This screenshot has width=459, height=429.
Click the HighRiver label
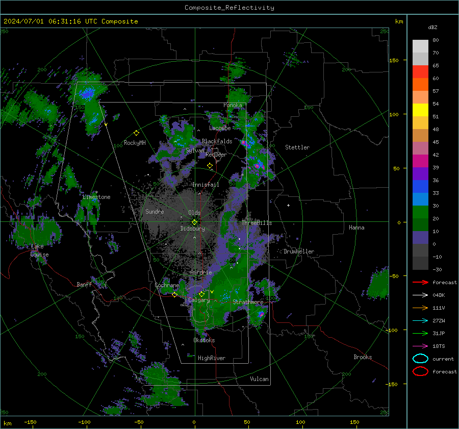coord(211,358)
